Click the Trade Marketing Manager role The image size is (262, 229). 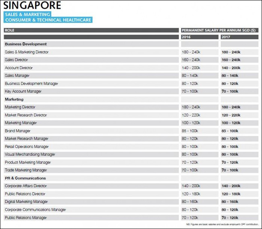[x=26, y=170]
